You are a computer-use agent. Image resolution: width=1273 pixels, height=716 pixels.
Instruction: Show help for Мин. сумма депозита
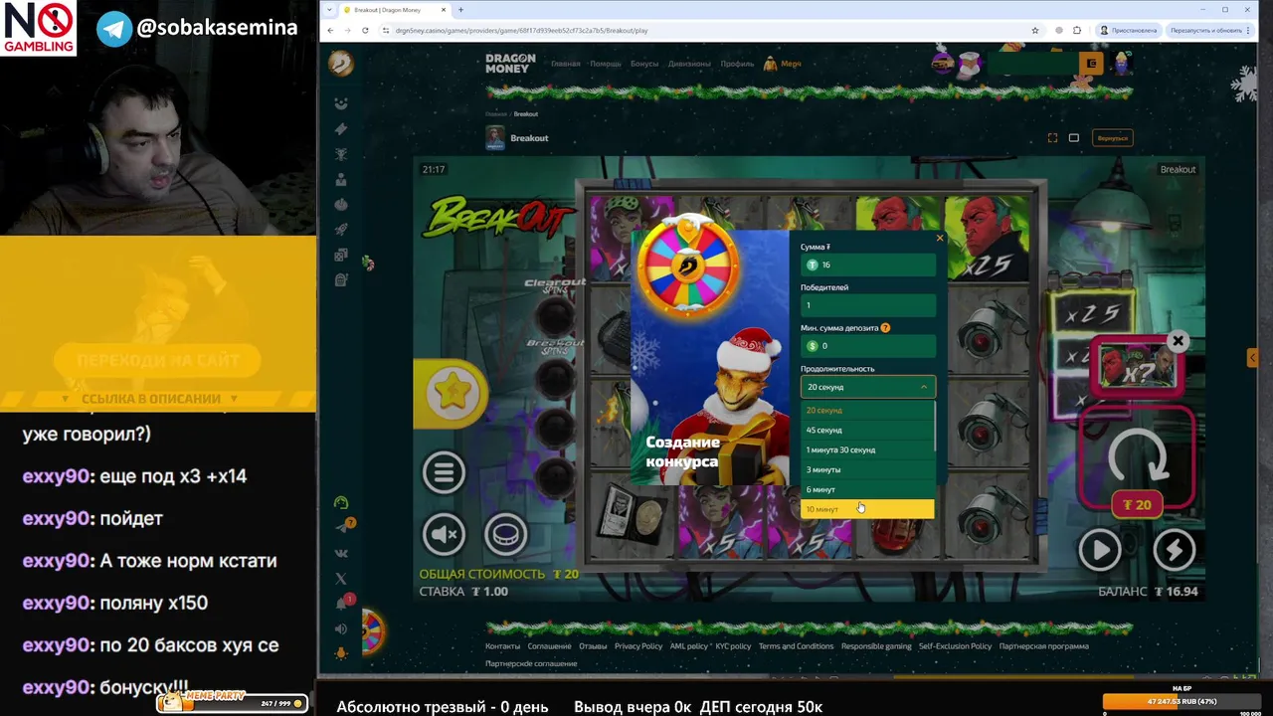pos(885,327)
